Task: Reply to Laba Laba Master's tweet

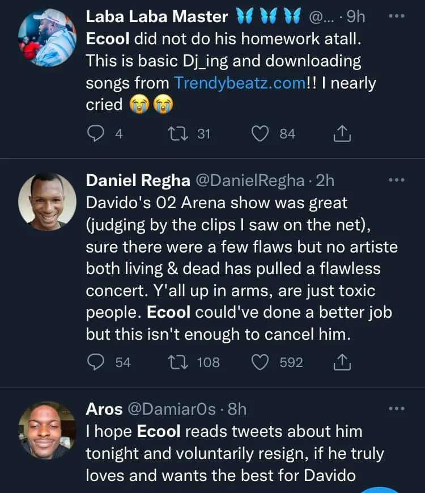Action: (95, 134)
